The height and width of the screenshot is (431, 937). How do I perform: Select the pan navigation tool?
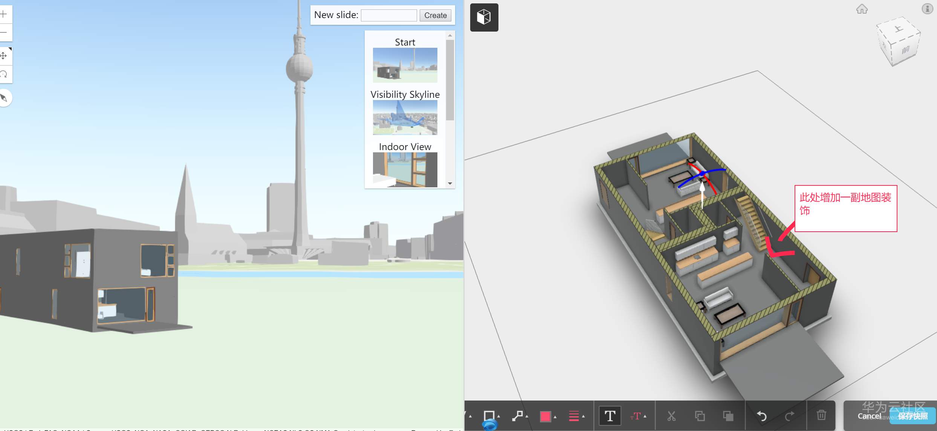point(4,56)
